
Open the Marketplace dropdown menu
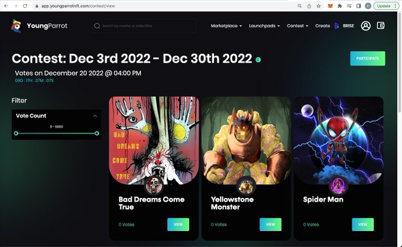[226, 26]
